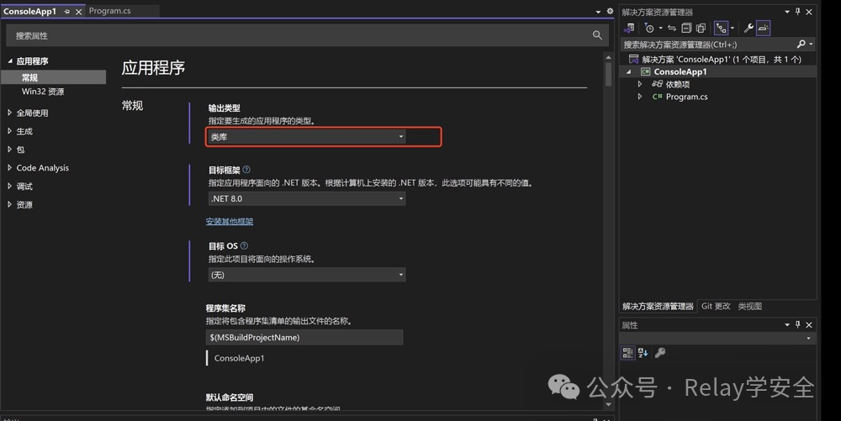This screenshot has width=841, height=421.
Task: Open the pending changes filter dropdown arrow
Action: point(660,29)
